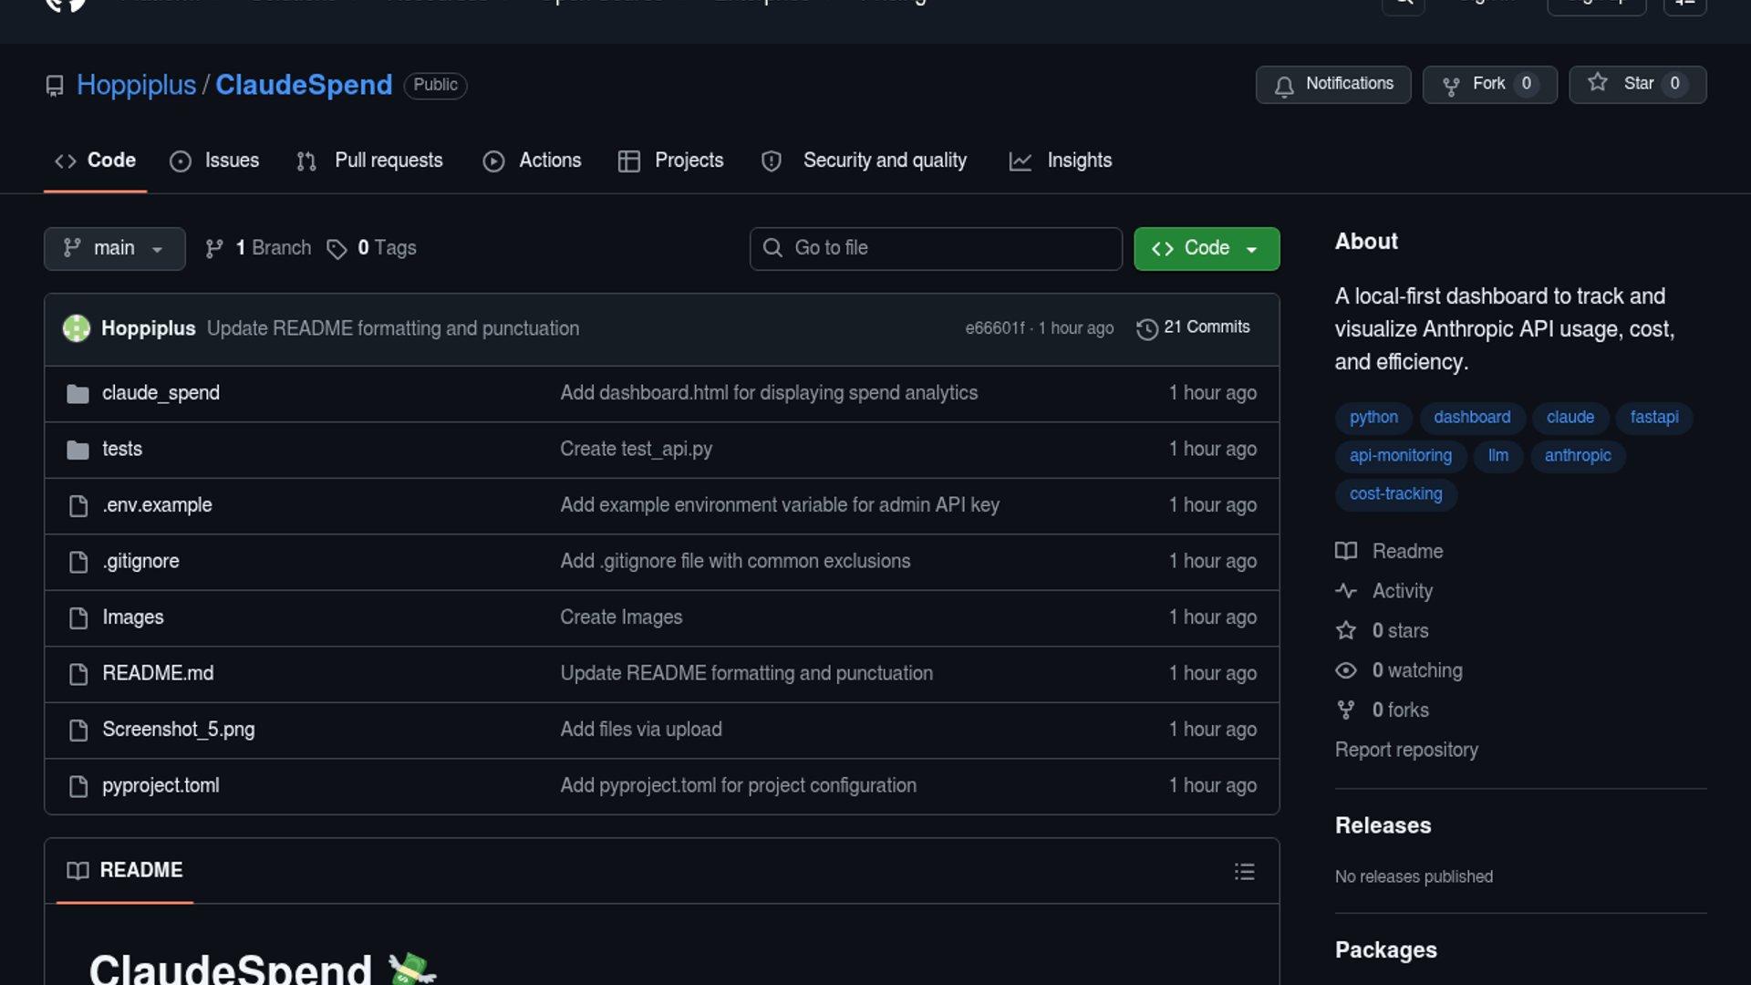Click the fastapi topic tag
Viewport: 1751px width, 985px height.
click(x=1653, y=417)
